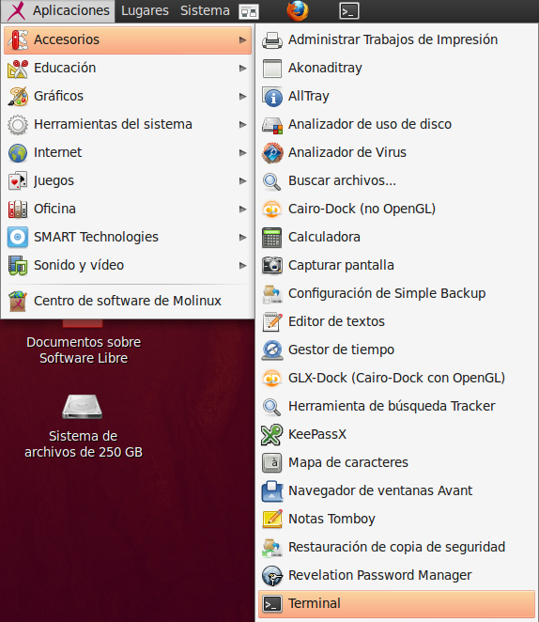Expand the Internet submenu arrow
This screenshot has width=539, height=622.
[x=242, y=153]
